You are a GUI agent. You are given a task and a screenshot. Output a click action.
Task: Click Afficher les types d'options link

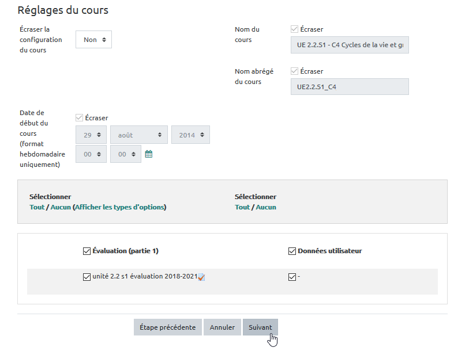tap(119, 207)
